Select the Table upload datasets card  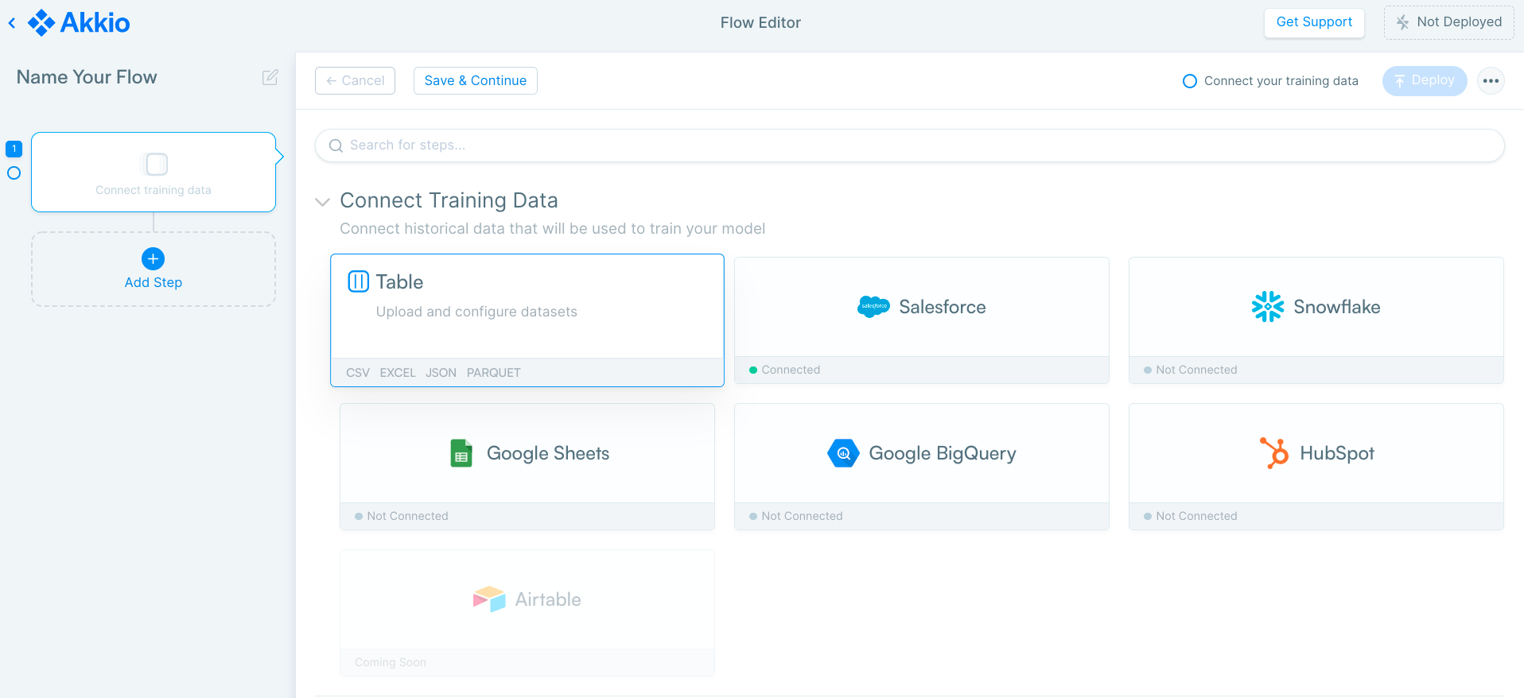click(x=527, y=310)
